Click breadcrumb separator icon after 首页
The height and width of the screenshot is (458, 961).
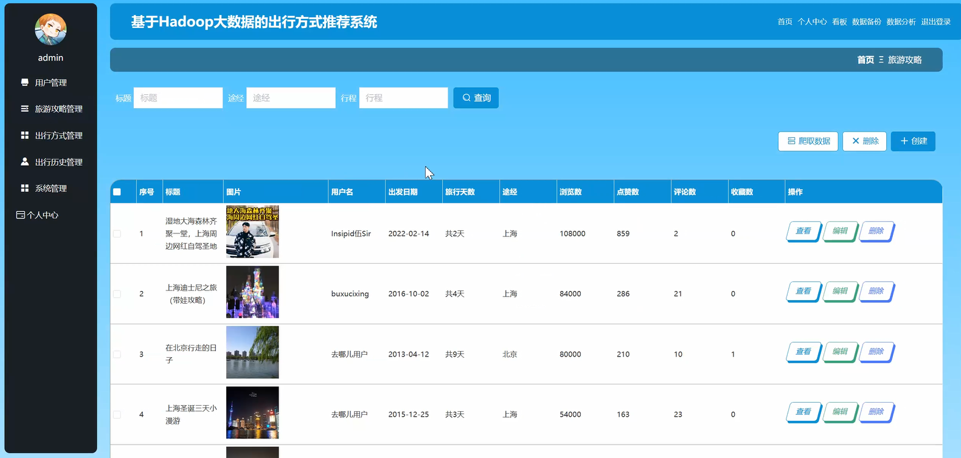[881, 60]
